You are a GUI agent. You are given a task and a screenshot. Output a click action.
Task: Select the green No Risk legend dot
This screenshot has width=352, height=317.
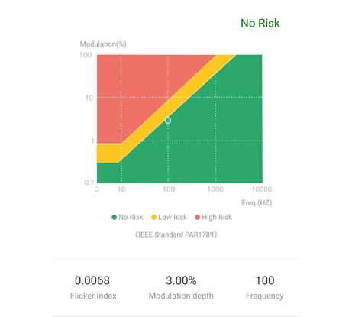[114, 217]
